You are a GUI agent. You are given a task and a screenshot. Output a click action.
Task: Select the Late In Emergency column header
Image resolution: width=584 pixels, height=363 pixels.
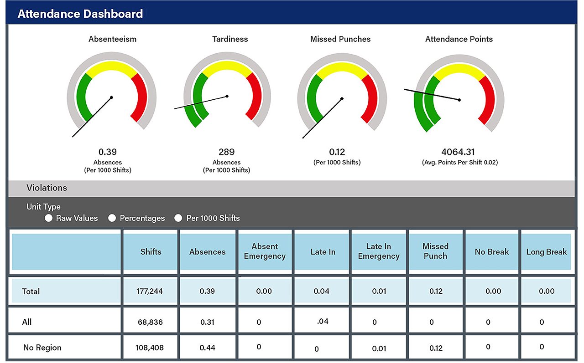[379, 252]
